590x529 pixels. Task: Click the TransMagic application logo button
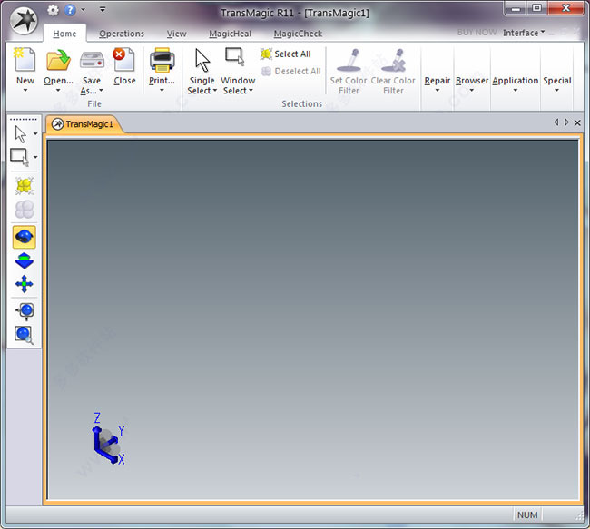click(22, 22)
